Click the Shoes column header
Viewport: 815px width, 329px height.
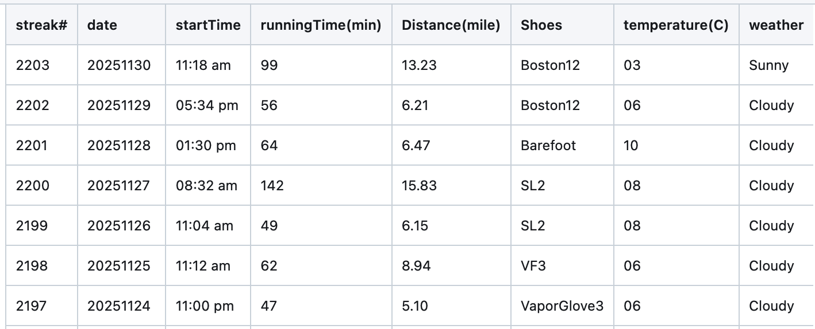point(541,25)
